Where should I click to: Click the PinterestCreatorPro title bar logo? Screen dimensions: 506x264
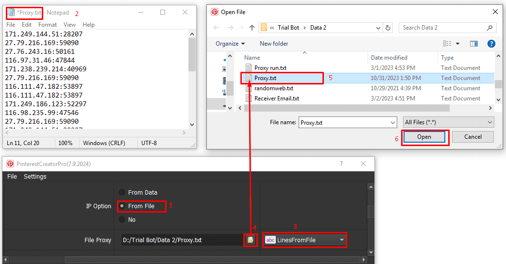[10, 164]
